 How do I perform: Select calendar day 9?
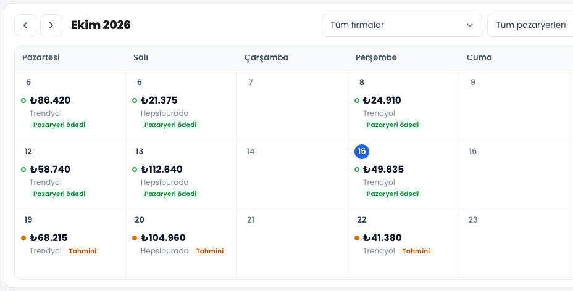[473, 83]
